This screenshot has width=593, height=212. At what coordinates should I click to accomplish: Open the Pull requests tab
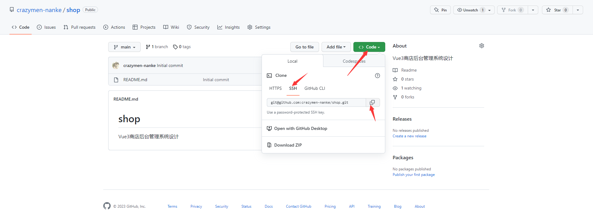click(79, 27)
